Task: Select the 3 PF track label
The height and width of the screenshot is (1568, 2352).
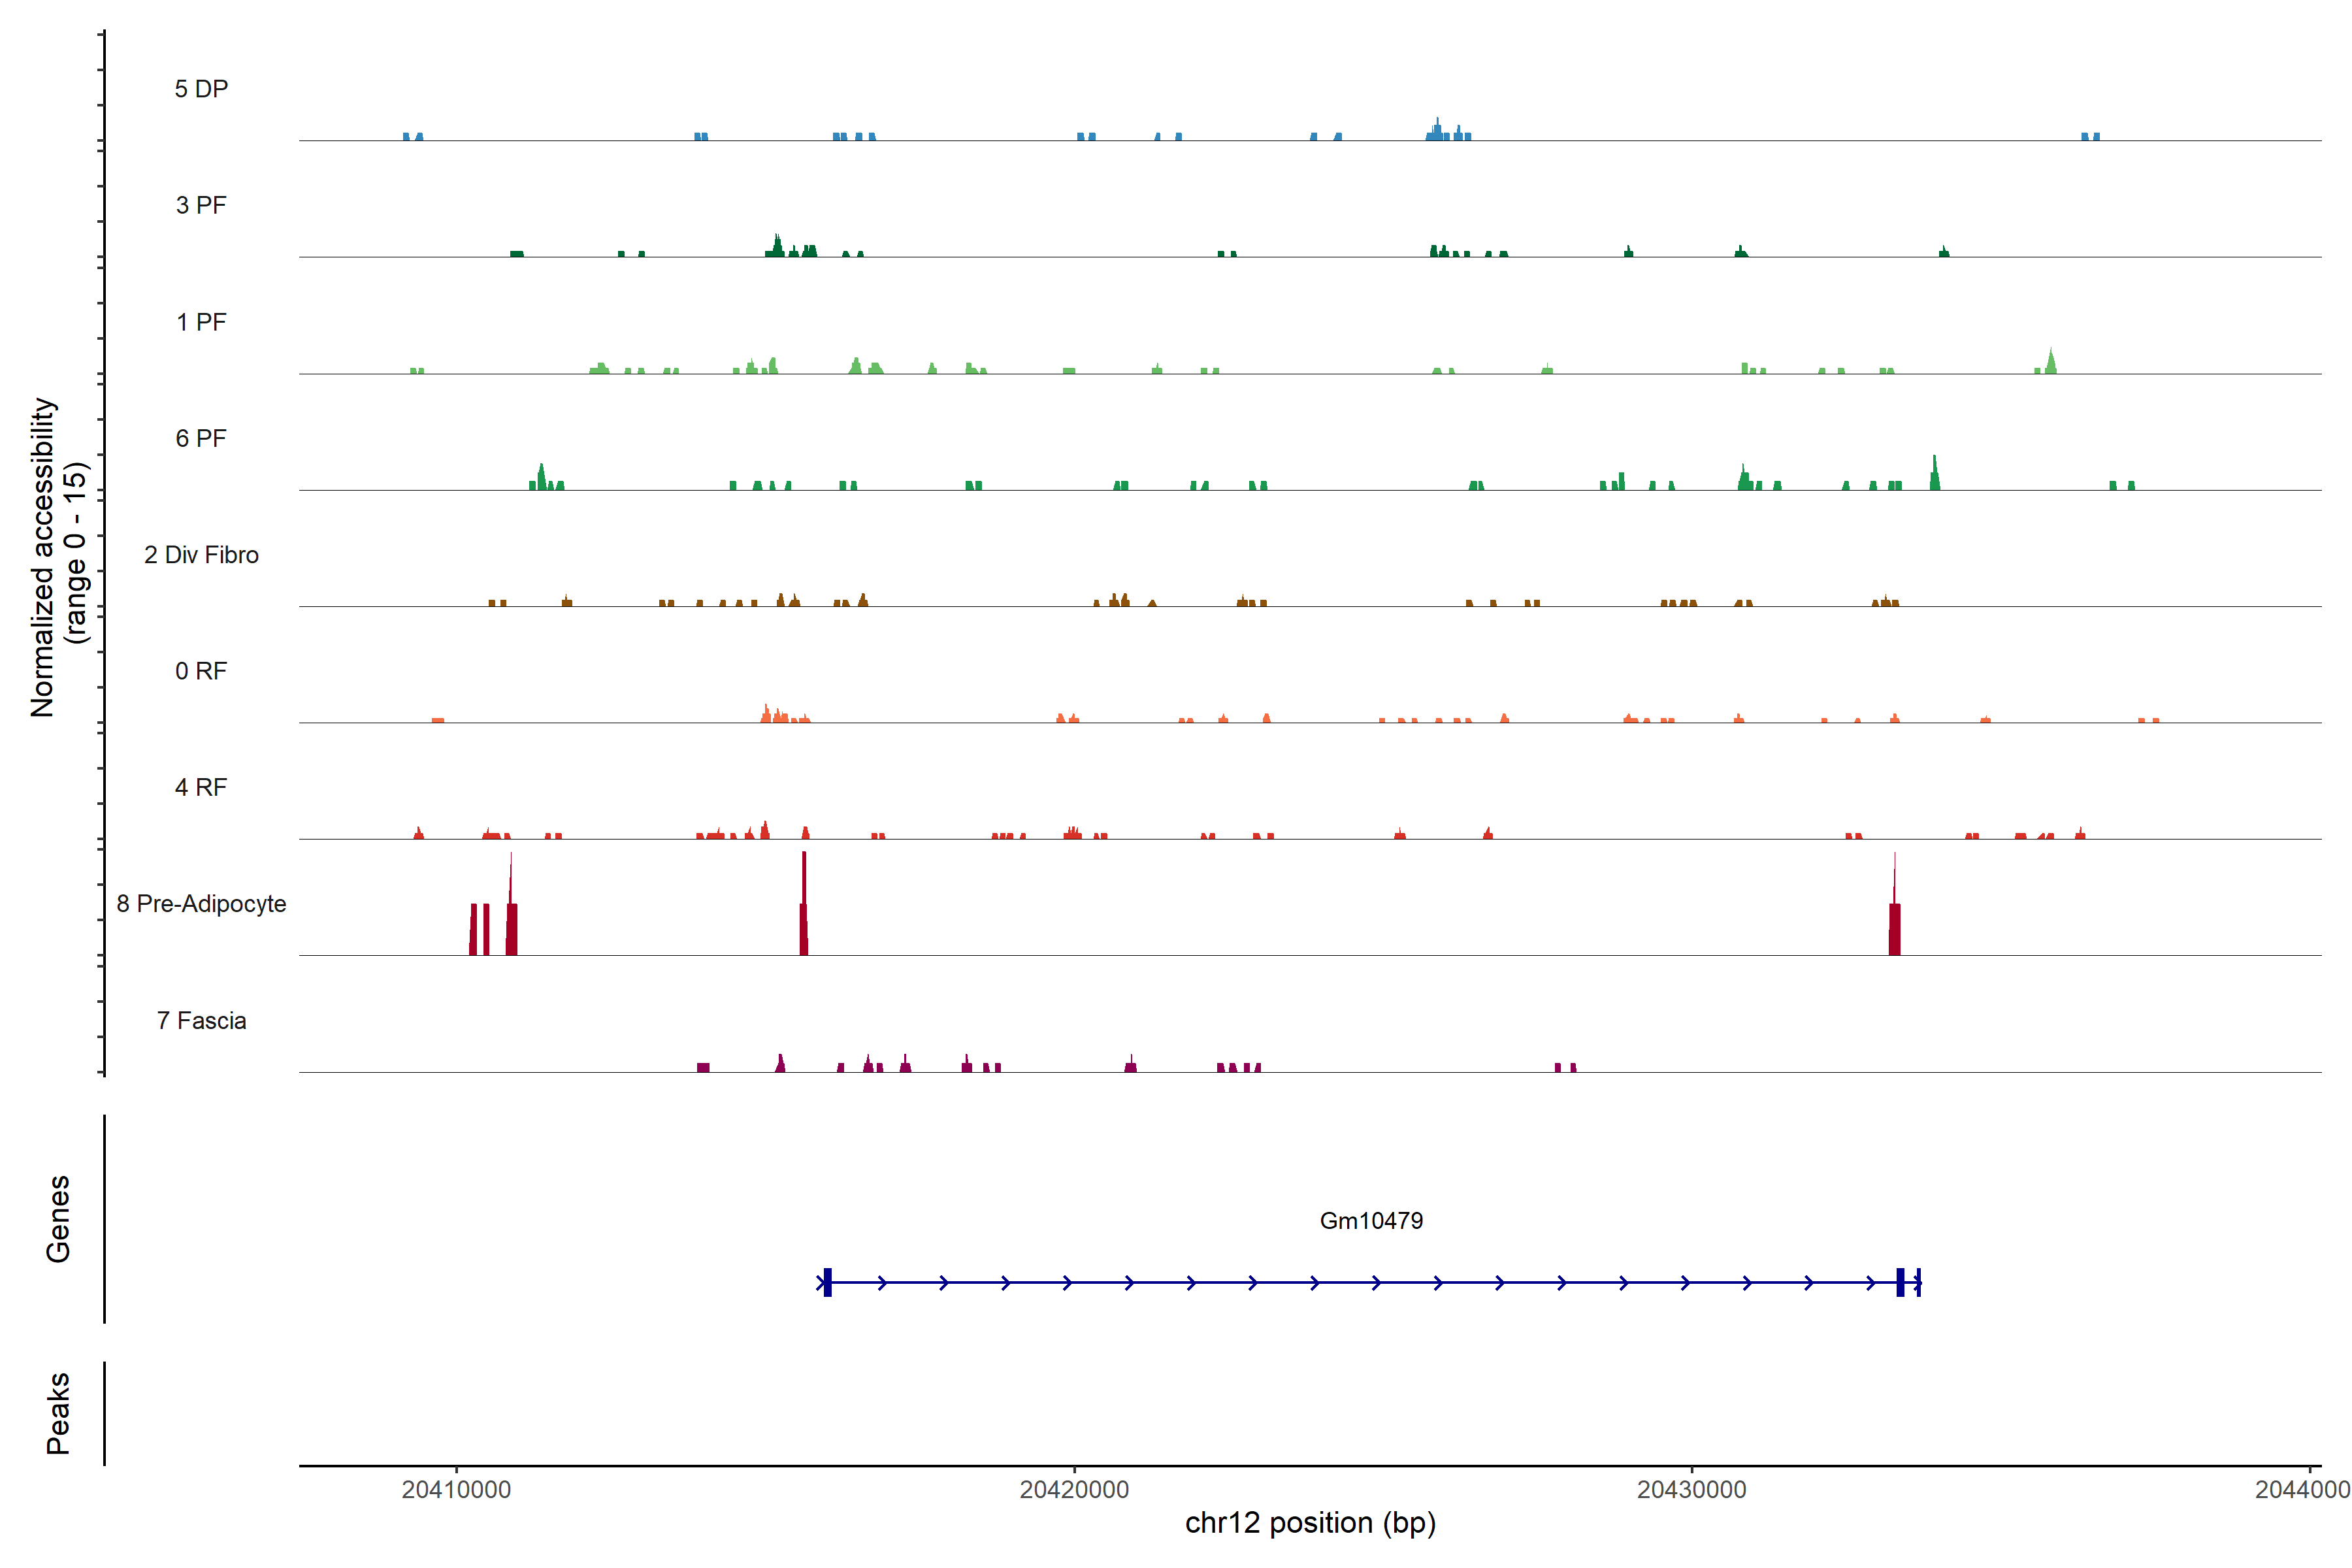Action: (x=201, y=205)
